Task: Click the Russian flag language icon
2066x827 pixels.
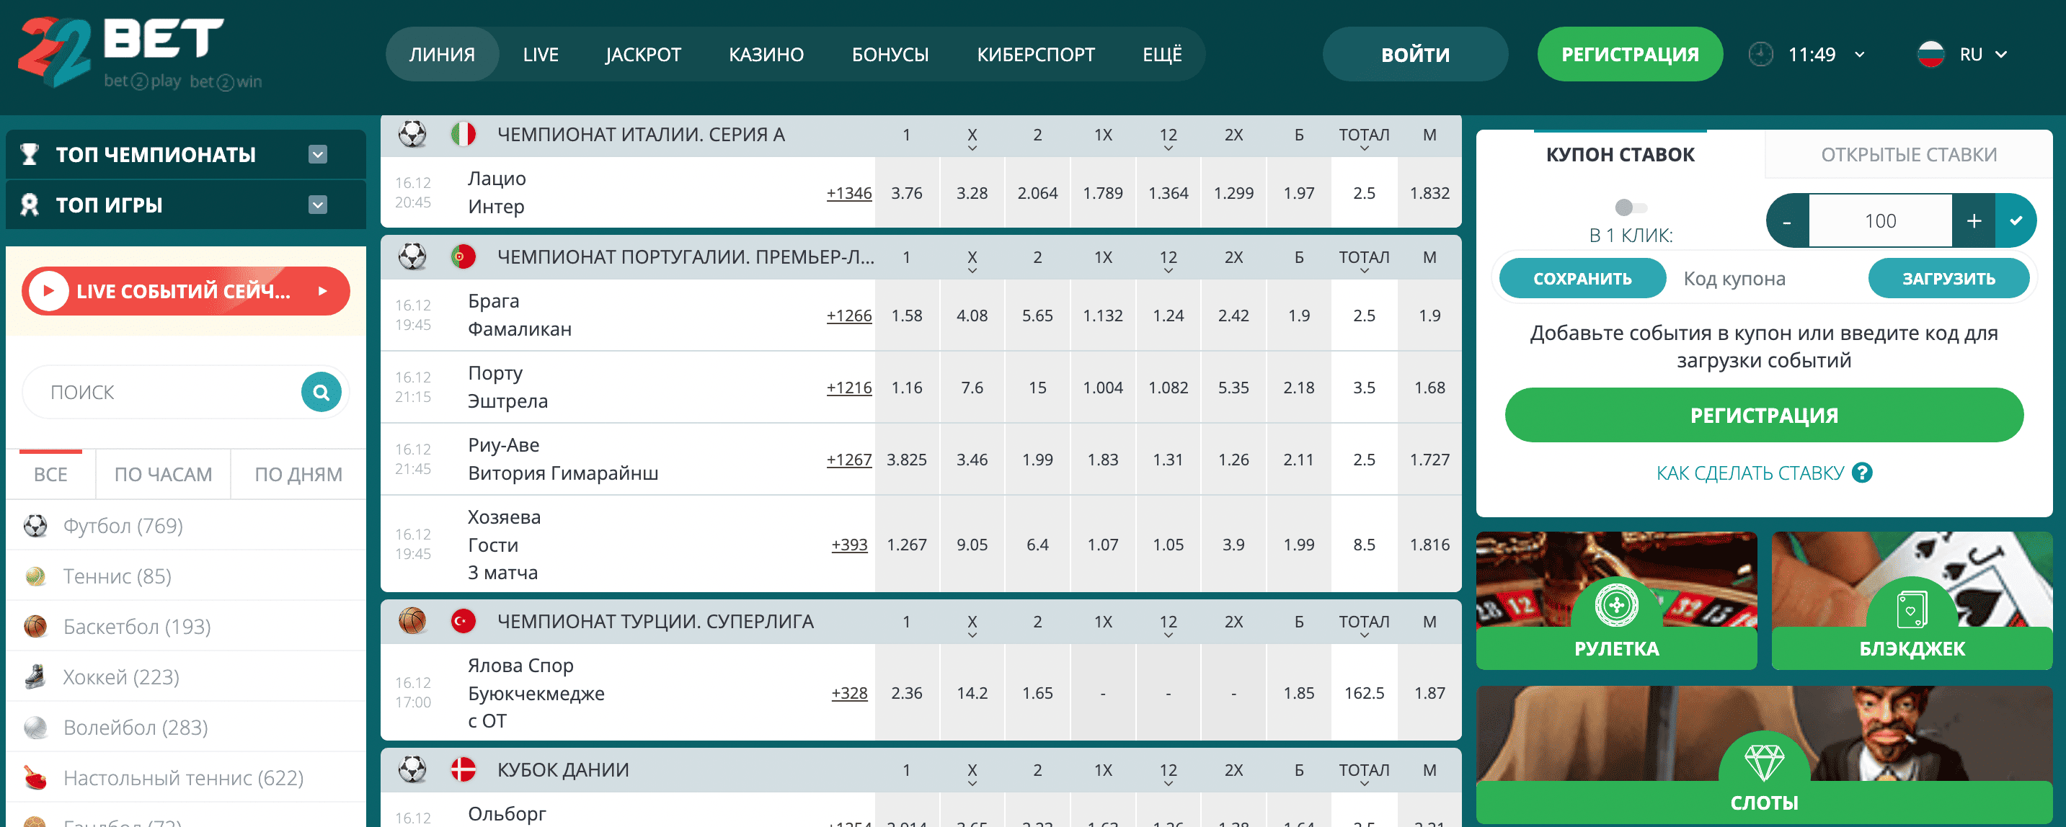Action: click(1931, 55)
